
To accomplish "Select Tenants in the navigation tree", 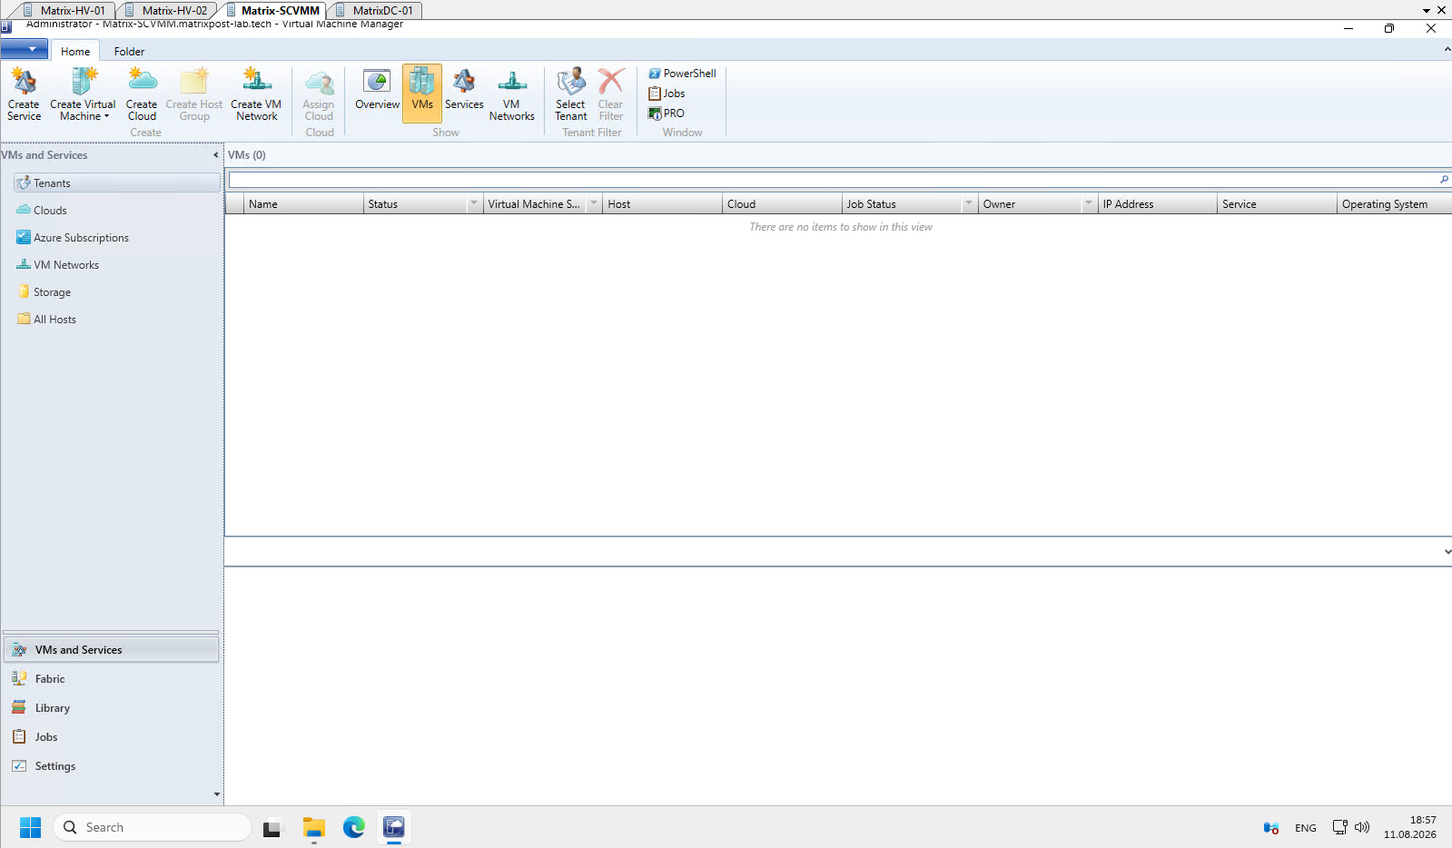I will [x=117, y=183].
